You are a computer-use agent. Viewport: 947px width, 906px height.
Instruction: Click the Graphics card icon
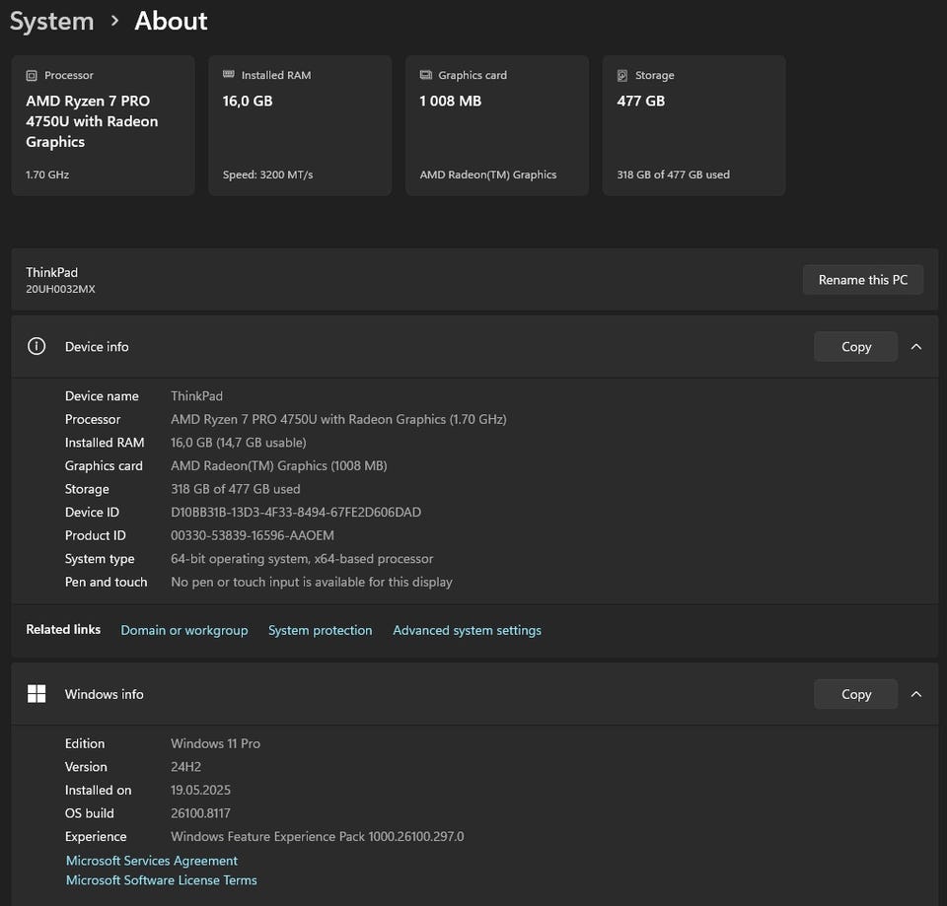point(426,75)
